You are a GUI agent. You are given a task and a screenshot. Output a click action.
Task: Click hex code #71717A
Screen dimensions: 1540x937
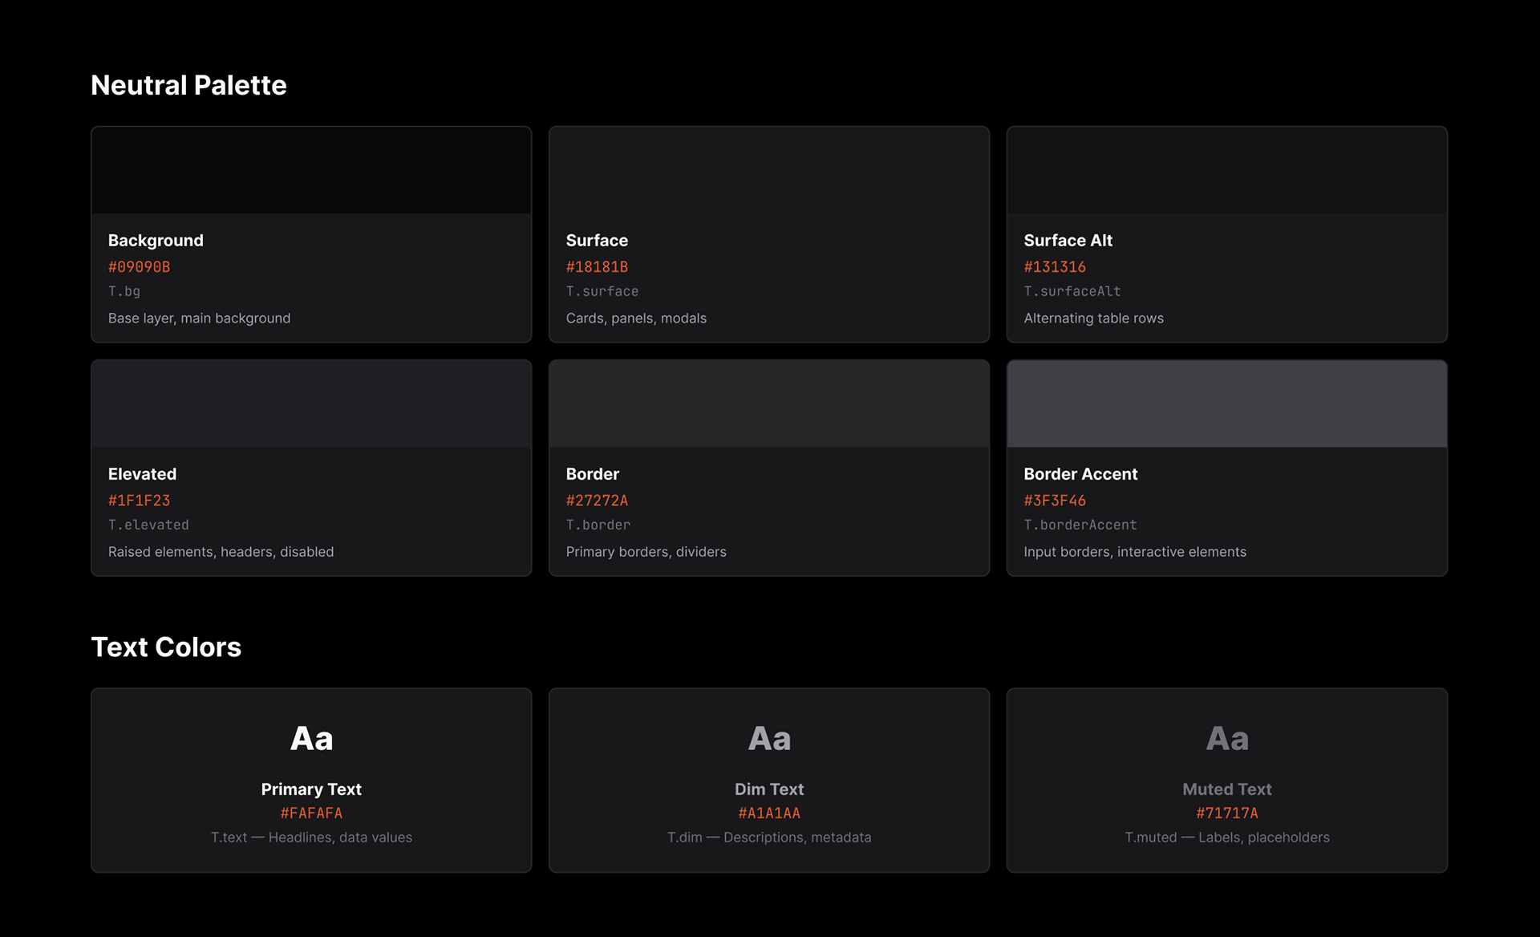[1226, 813]
